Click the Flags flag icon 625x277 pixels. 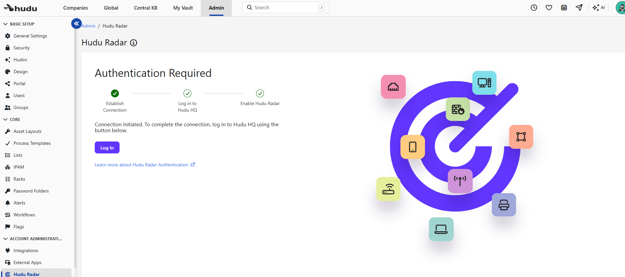point(8,227)
